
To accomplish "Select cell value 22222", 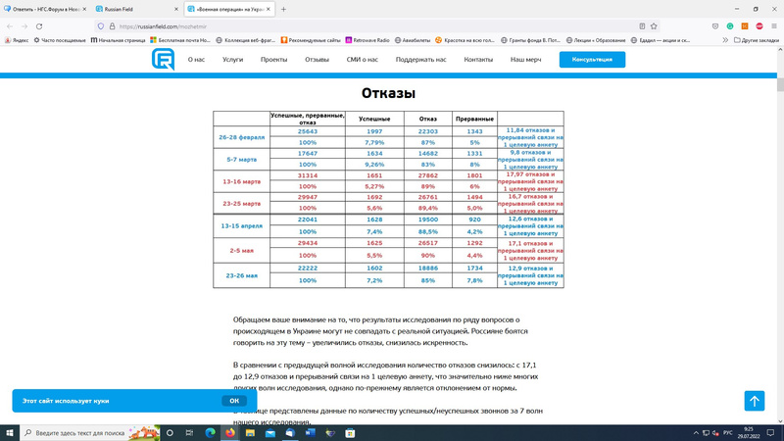I will pyautogui.click(x=308, y=268).
